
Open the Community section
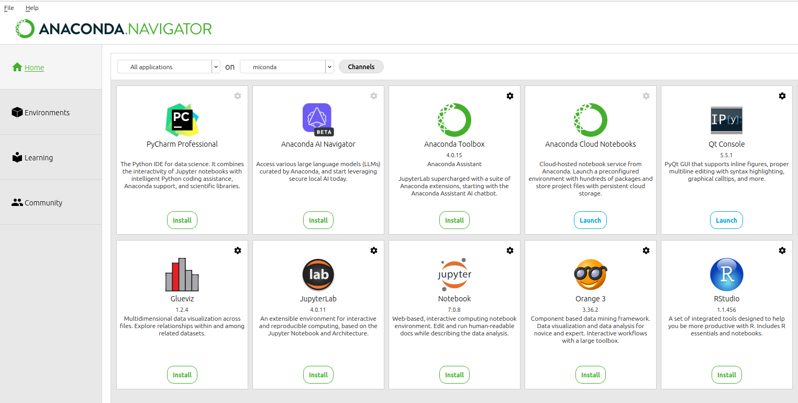click(43, 203)
